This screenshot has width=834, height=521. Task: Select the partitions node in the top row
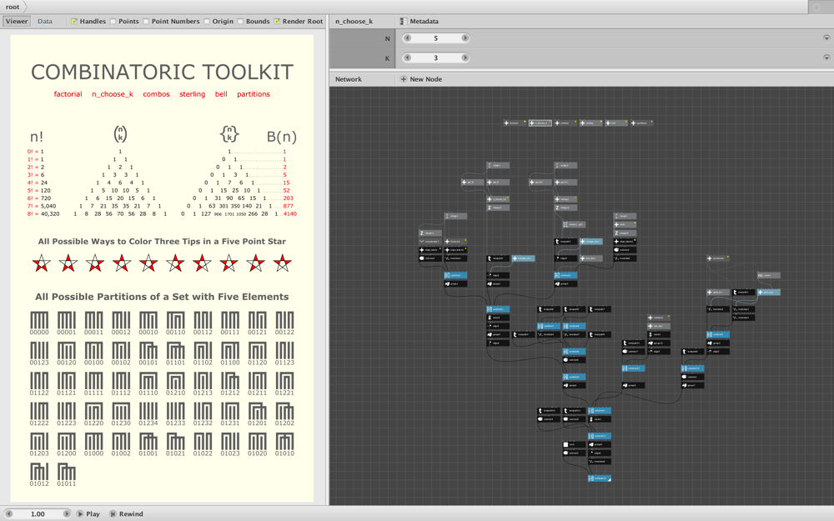tap(642, 123)
